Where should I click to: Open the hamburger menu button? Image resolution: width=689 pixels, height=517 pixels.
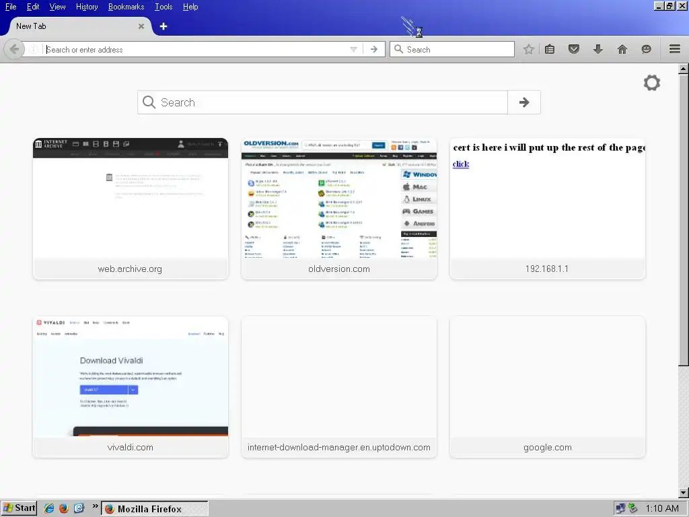click(x=674, y=49)
